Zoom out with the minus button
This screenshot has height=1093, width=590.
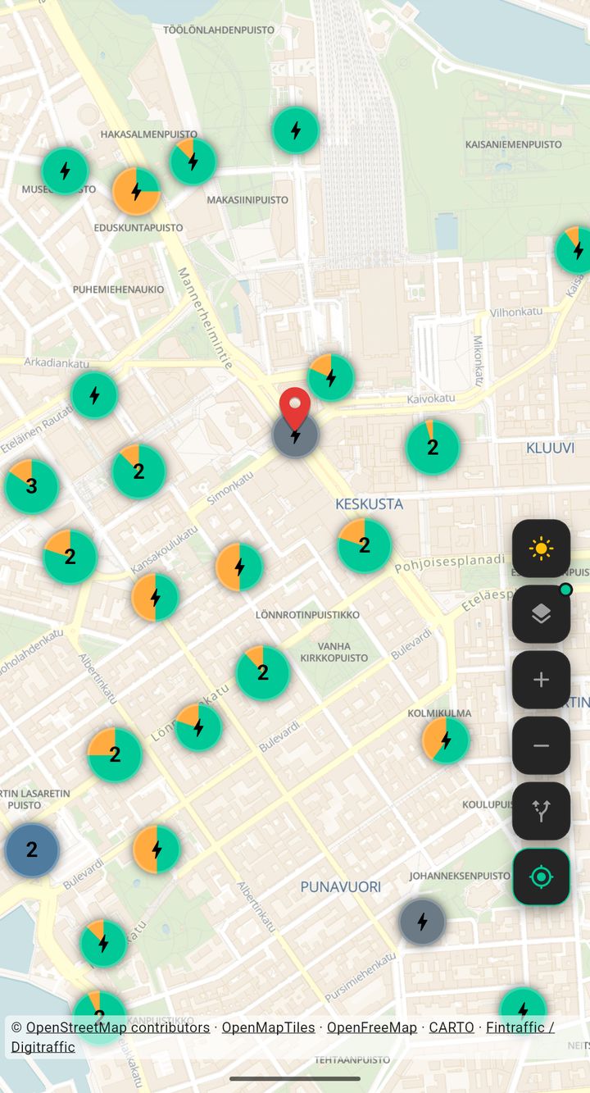(x=541, y=745)
